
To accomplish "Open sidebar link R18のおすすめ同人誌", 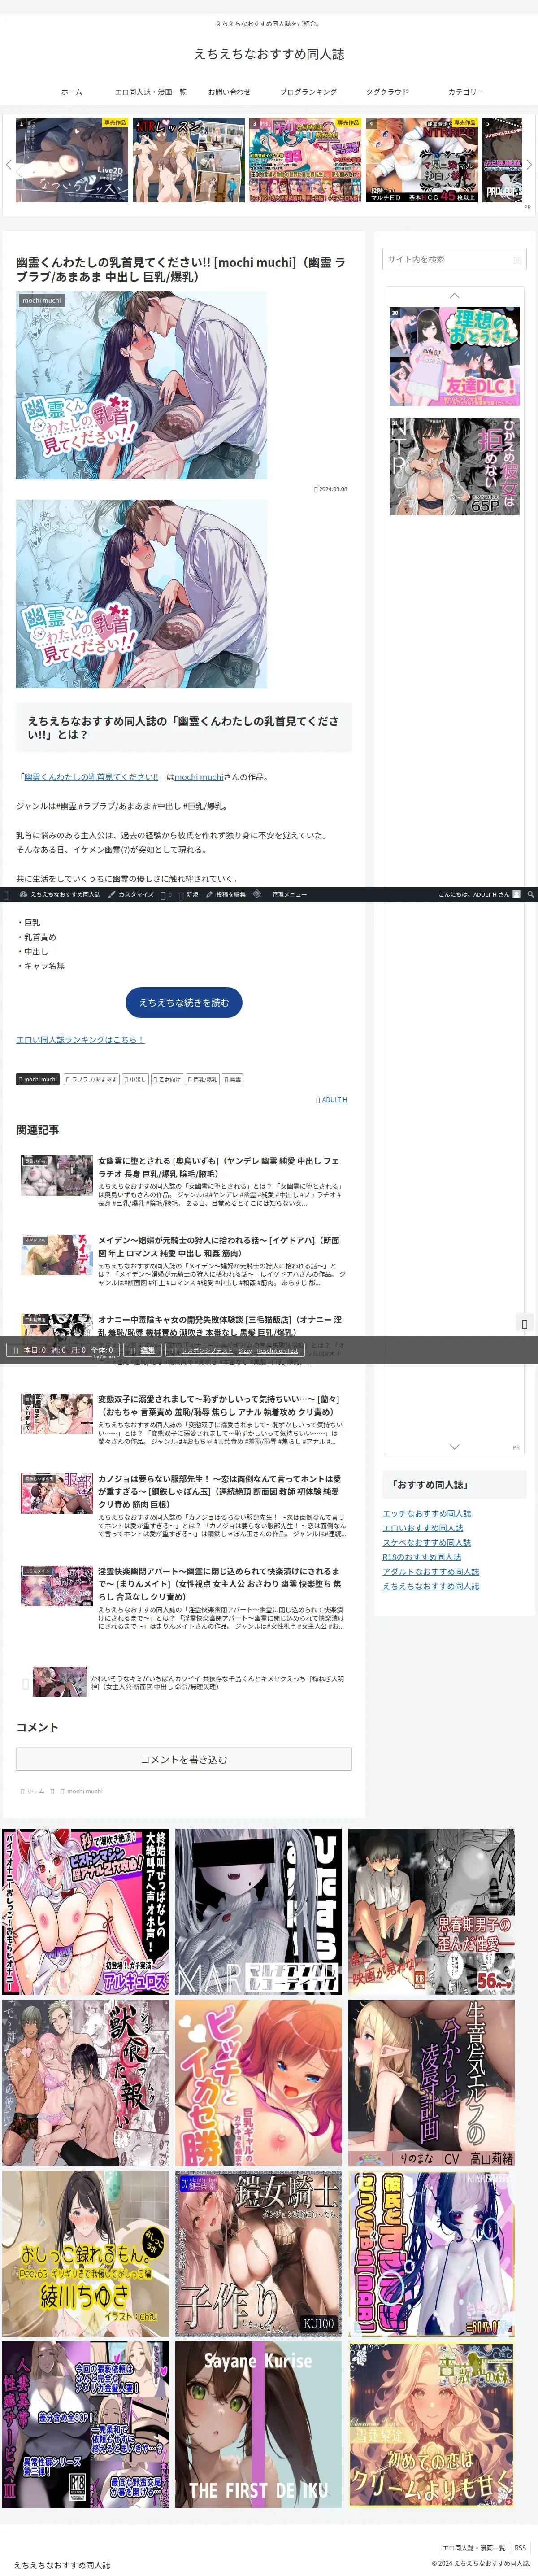I will (421, 1557).
